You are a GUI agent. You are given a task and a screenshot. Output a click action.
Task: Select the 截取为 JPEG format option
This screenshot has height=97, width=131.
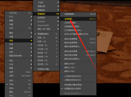click(x=78, y=68)
